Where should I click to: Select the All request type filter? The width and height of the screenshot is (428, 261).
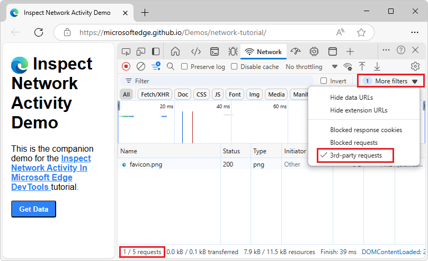tap(127, 94)
